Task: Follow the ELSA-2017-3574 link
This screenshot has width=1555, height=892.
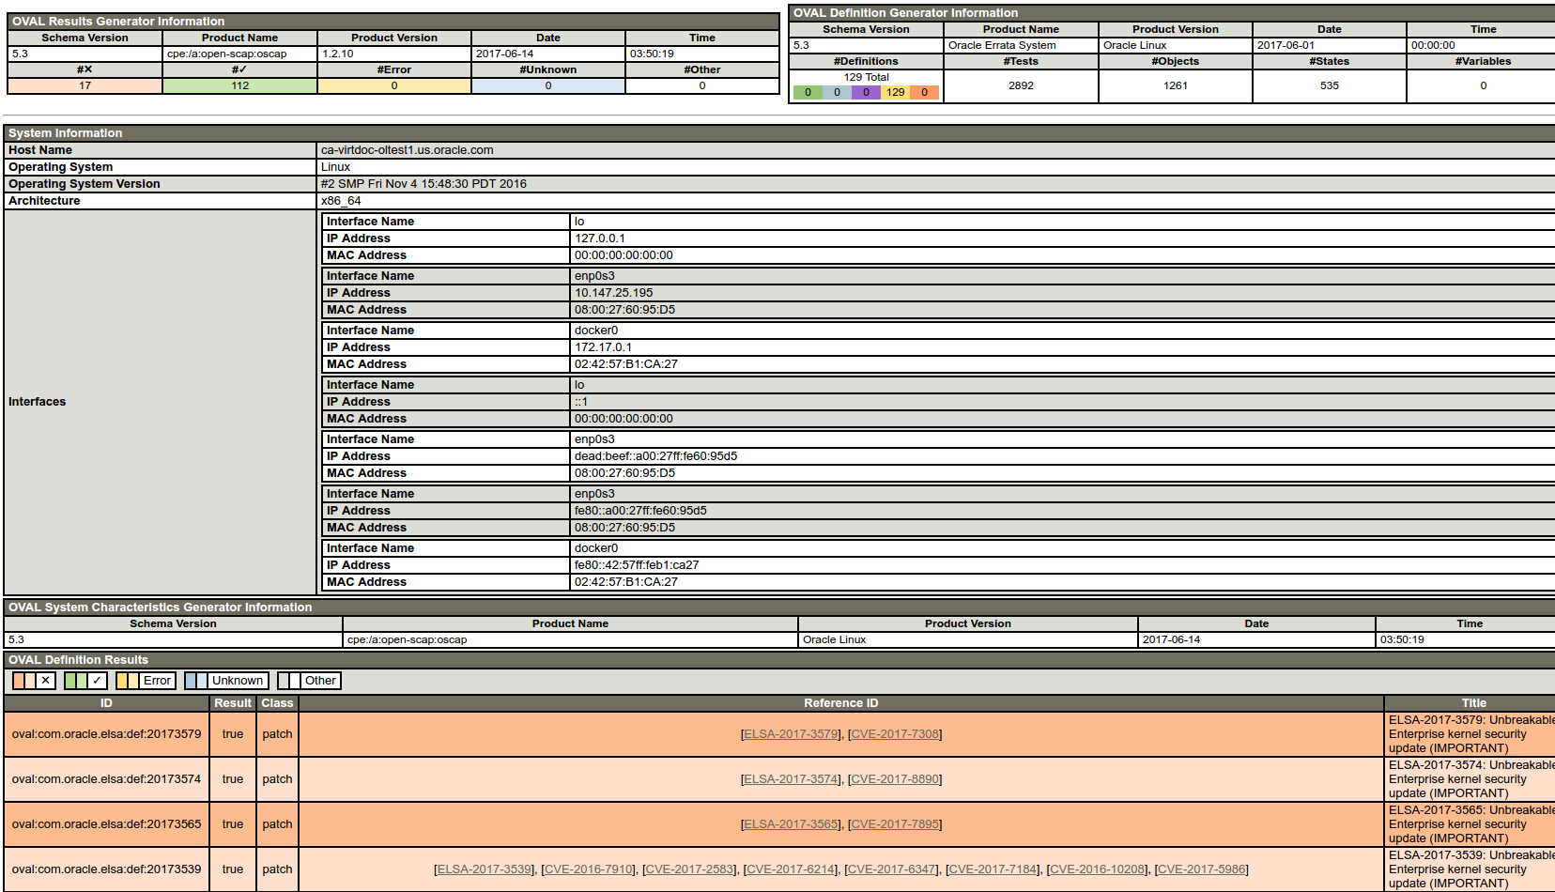Action: coord(791,779)
